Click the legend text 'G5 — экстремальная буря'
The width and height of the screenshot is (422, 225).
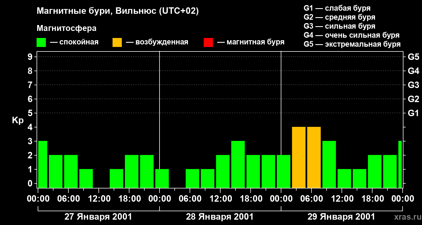click(352, 44)
